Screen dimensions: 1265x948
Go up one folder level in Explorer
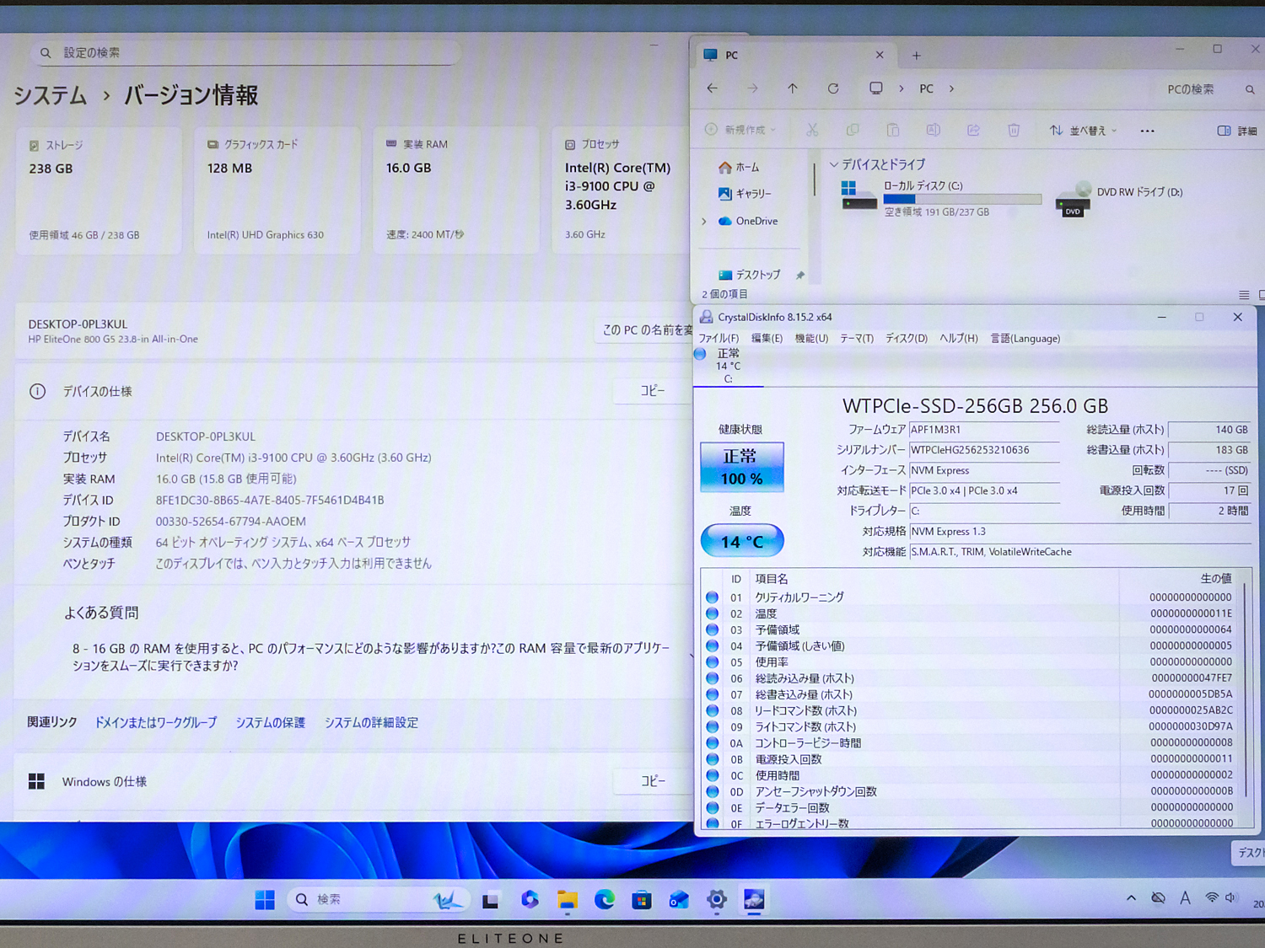pyautogui.click(x=793, y=88)
